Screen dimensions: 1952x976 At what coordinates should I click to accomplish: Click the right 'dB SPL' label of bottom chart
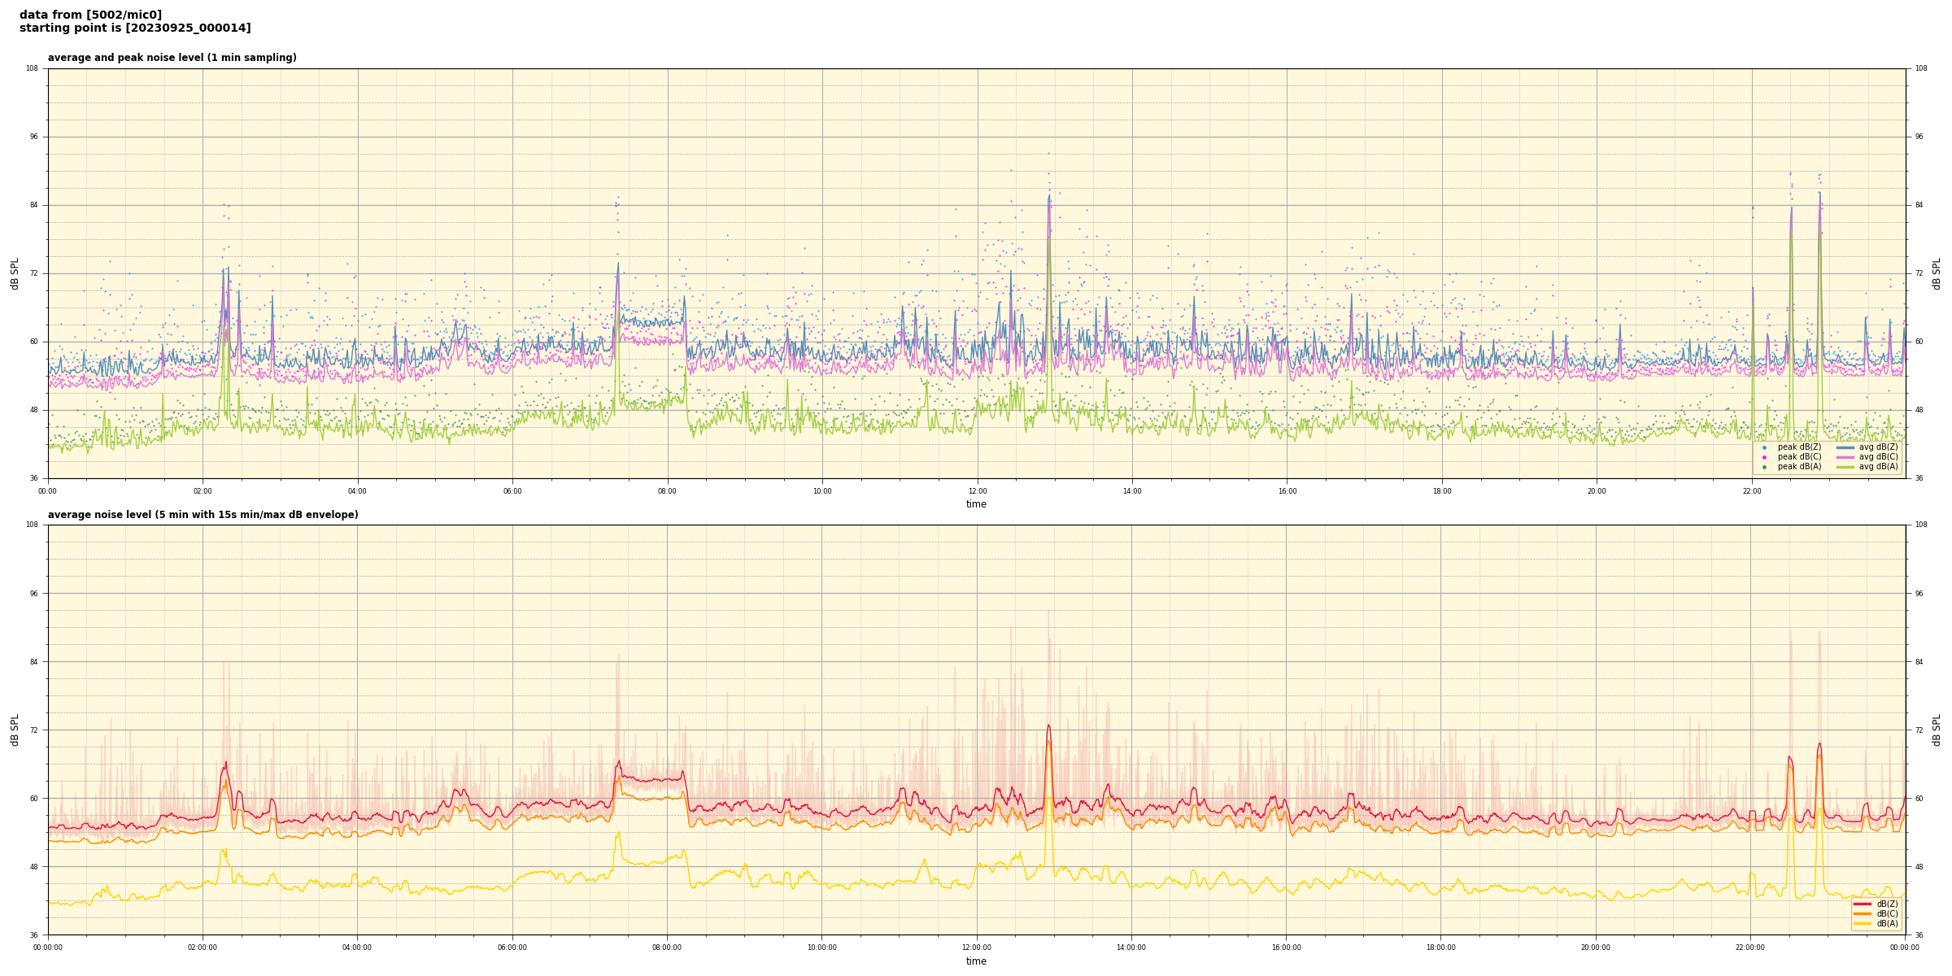(1937, 730)
